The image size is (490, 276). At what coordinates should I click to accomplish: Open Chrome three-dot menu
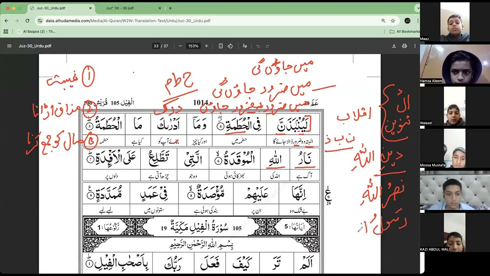click(417, 21)
